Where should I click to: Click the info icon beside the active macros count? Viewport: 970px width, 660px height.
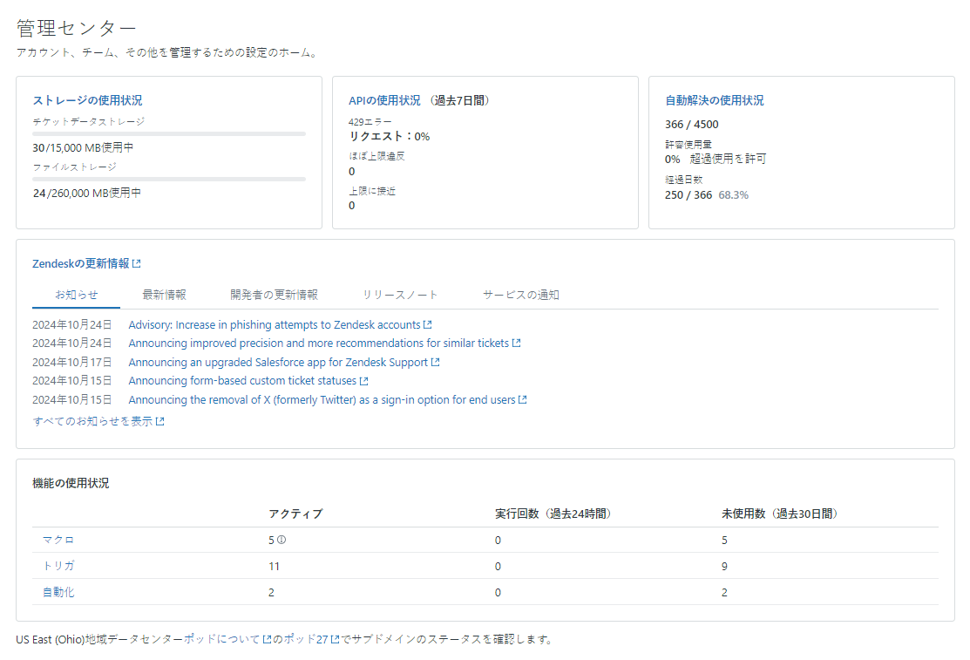283,539
